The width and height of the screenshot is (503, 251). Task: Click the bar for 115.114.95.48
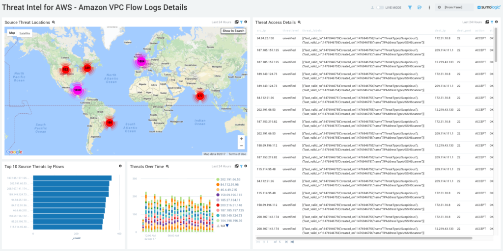coord(68,227)
